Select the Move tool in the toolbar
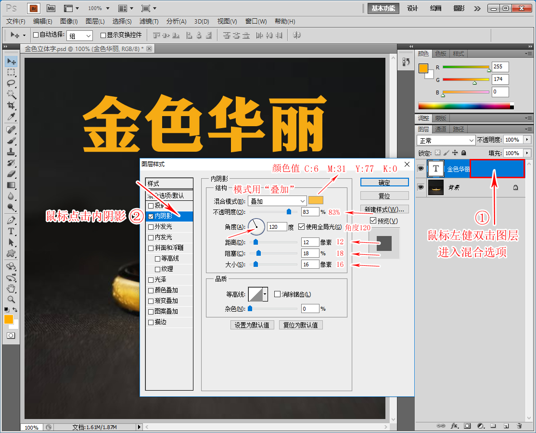Viewport: 536px width, 433px height. [11, 61]
